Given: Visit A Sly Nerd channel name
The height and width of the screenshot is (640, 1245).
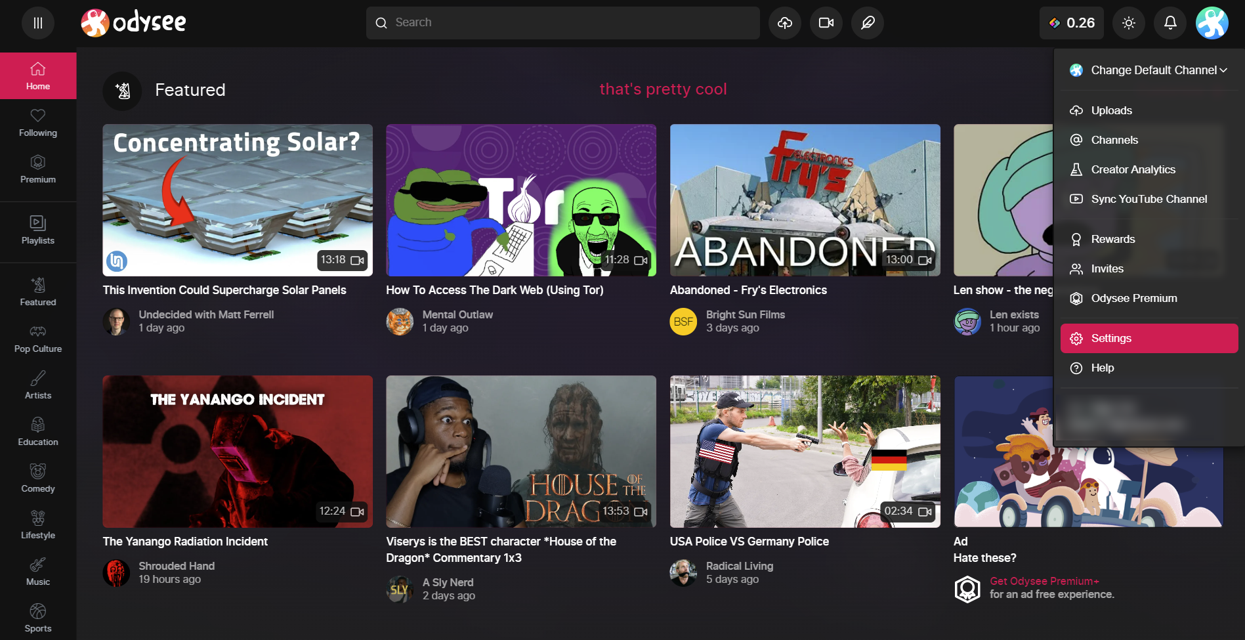Looking at the screenshot, I should point(448,582).
